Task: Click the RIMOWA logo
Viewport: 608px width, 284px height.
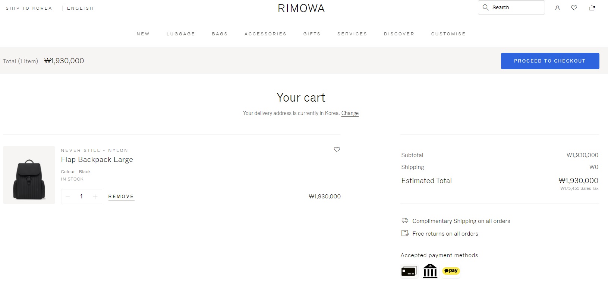Action: (x=301, y=8)
